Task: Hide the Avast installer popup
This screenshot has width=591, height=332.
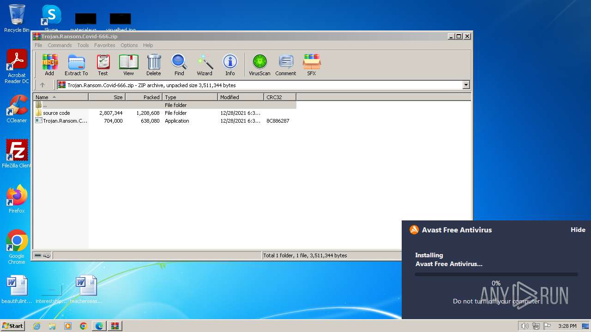Action: pos(578,230)
